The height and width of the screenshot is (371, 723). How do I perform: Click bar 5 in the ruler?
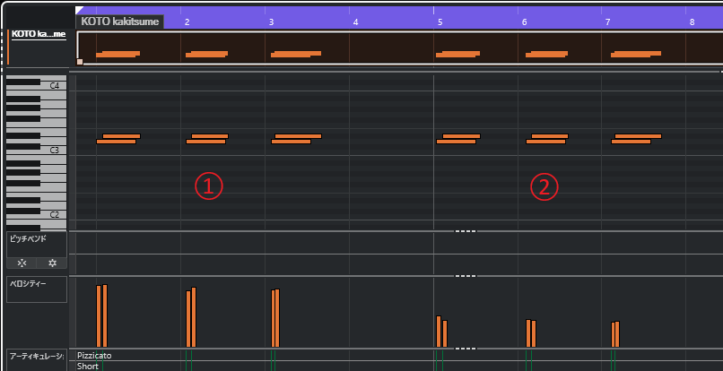click(x=440, y=22)
